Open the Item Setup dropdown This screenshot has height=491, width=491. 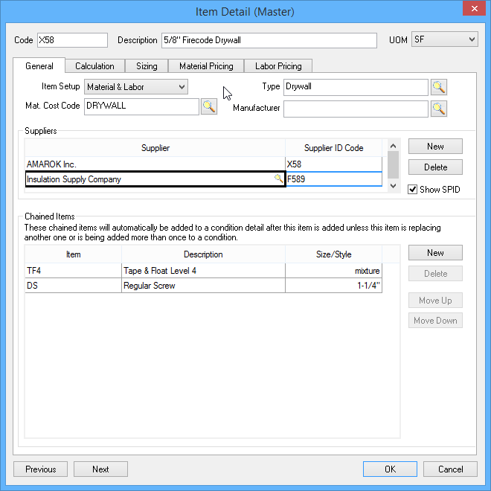[136, 87]
